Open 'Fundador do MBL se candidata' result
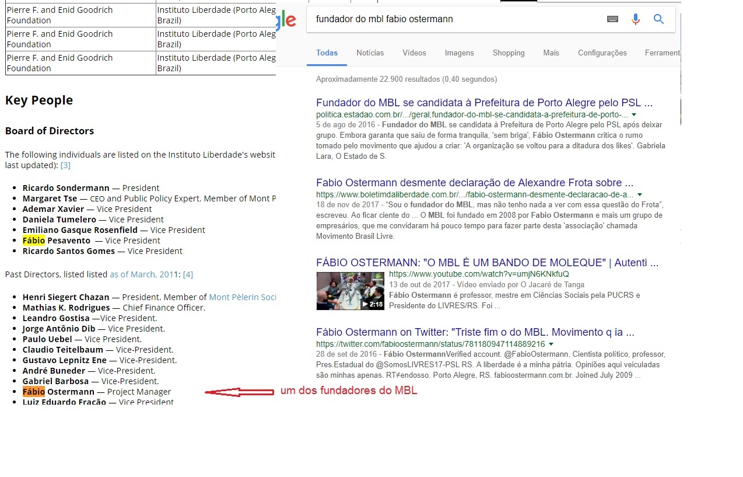The height and width of the screenshot is (477, 743). coord(483,103)
